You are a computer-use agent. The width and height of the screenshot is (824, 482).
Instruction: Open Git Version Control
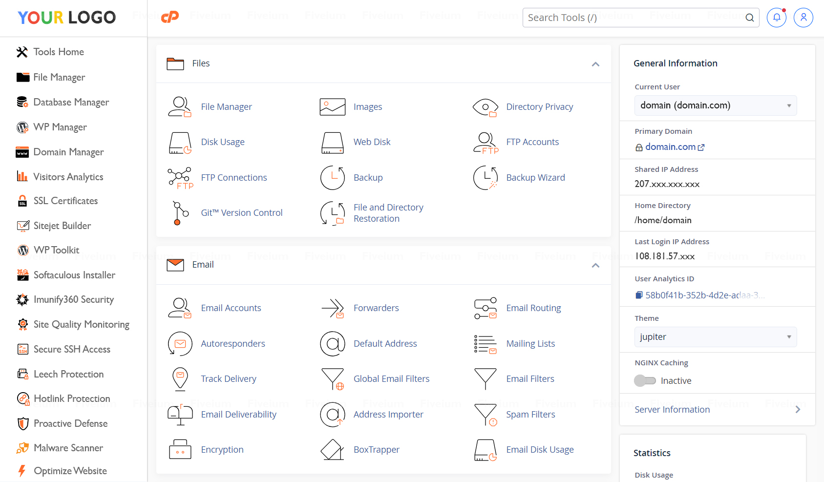(241, 212)
